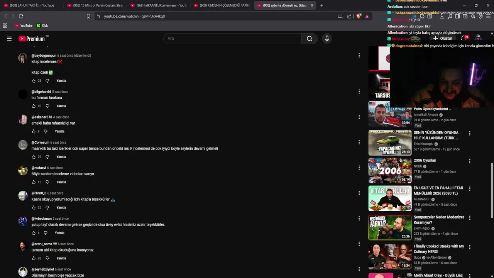Like @Corrosum's comment
The image size is (494, 278).
coord(34,157)
